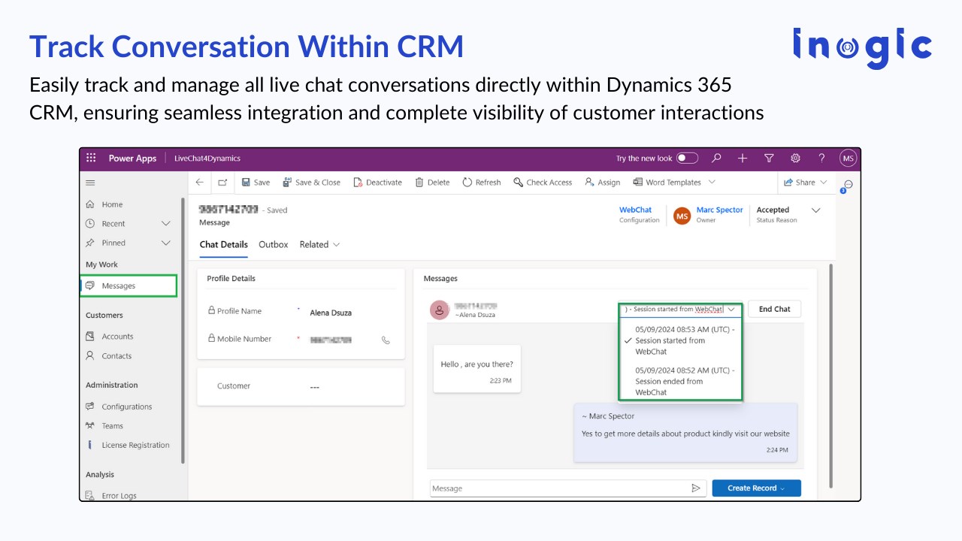Screen dimensions: 962x541
Task: Select 08:52 AM Session ended option
Action: click(681, 381)
